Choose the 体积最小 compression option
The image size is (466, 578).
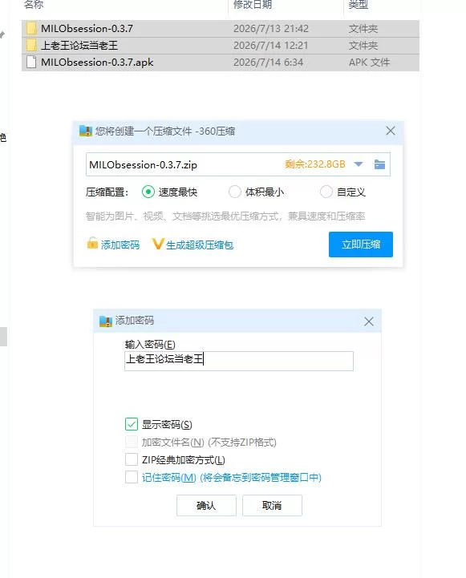click(234, 192)
